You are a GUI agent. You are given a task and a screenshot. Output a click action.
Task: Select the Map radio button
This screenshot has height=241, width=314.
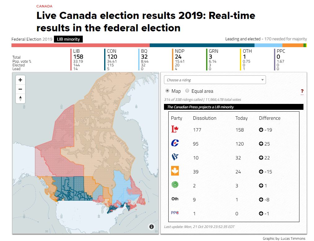[167, 91]
